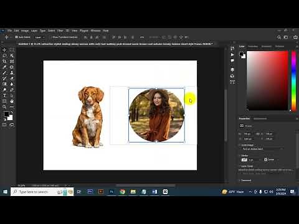Click the taskbar search box
The image size is (299, 224).
pos(42,192)
